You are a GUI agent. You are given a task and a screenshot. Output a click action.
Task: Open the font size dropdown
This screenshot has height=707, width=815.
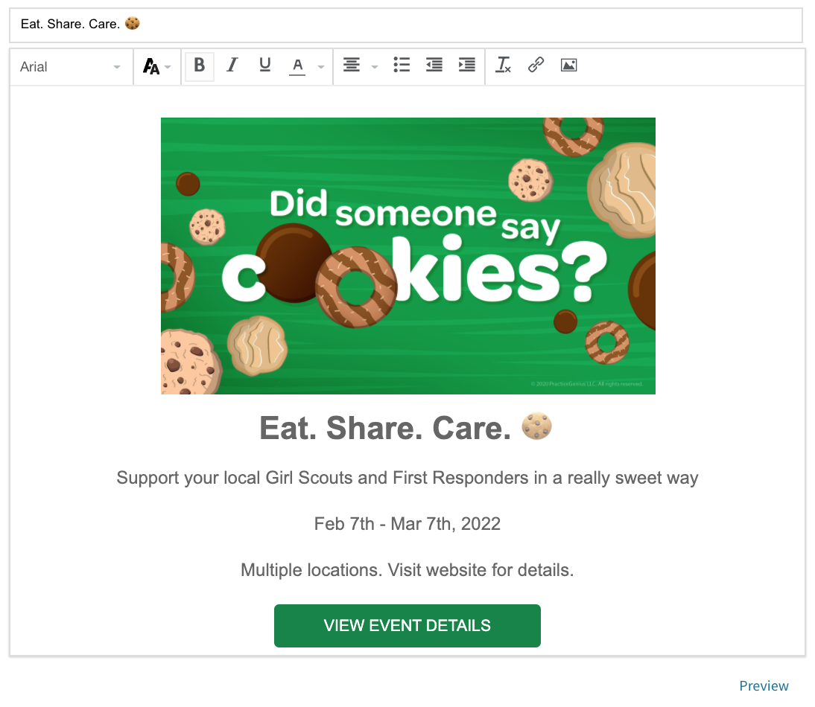156,67
